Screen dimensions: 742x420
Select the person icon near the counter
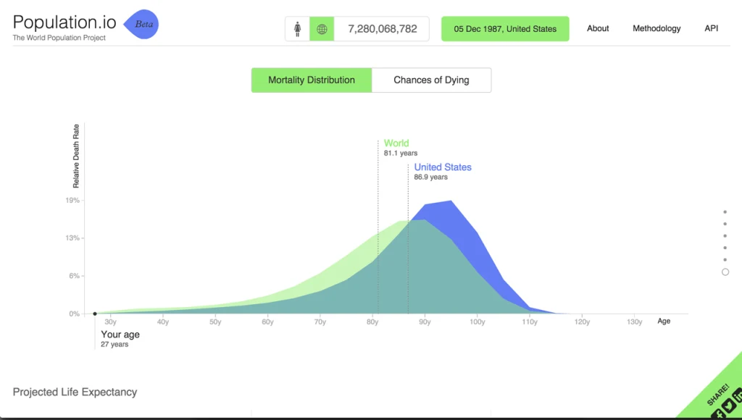click(x=299, y=28)
